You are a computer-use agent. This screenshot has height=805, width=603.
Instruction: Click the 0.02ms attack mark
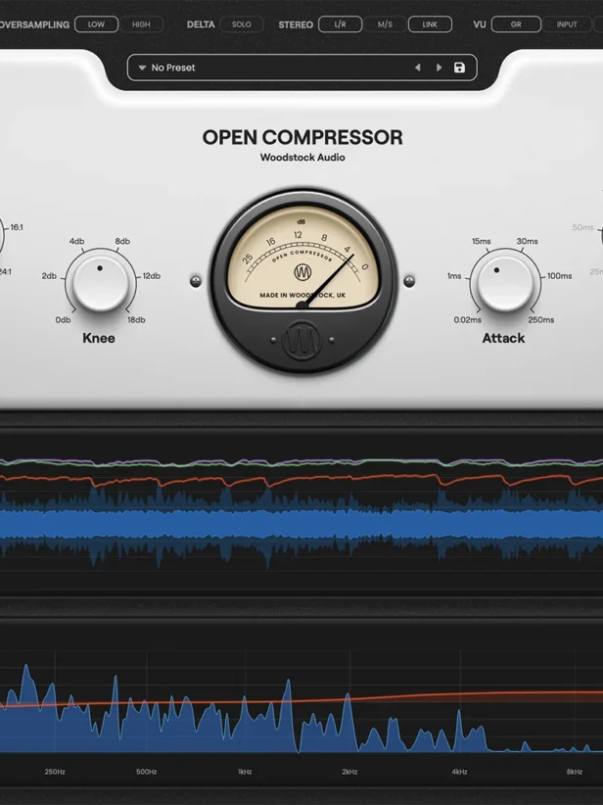(x=468, y=320)
